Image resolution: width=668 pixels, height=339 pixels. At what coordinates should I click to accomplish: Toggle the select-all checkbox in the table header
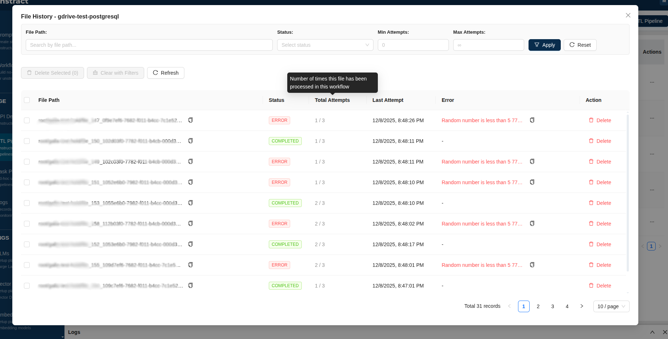click(x=27, y=100)
